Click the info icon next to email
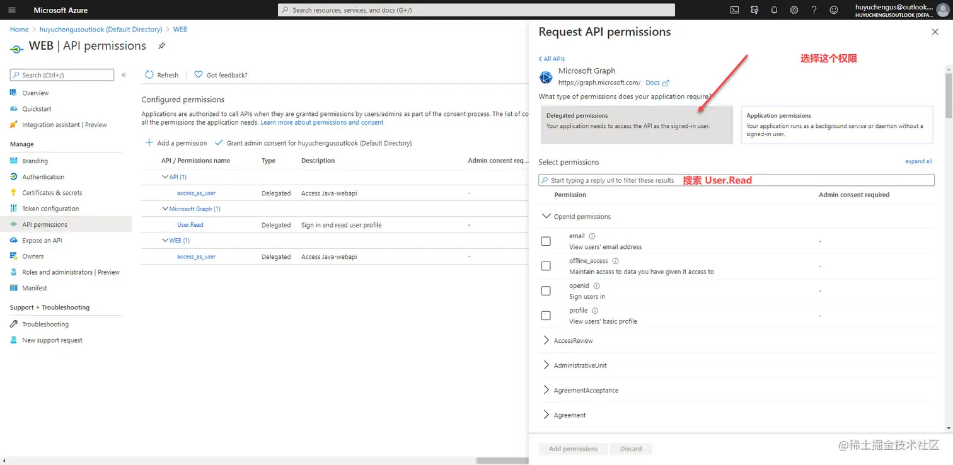 [x=592, y=236]
